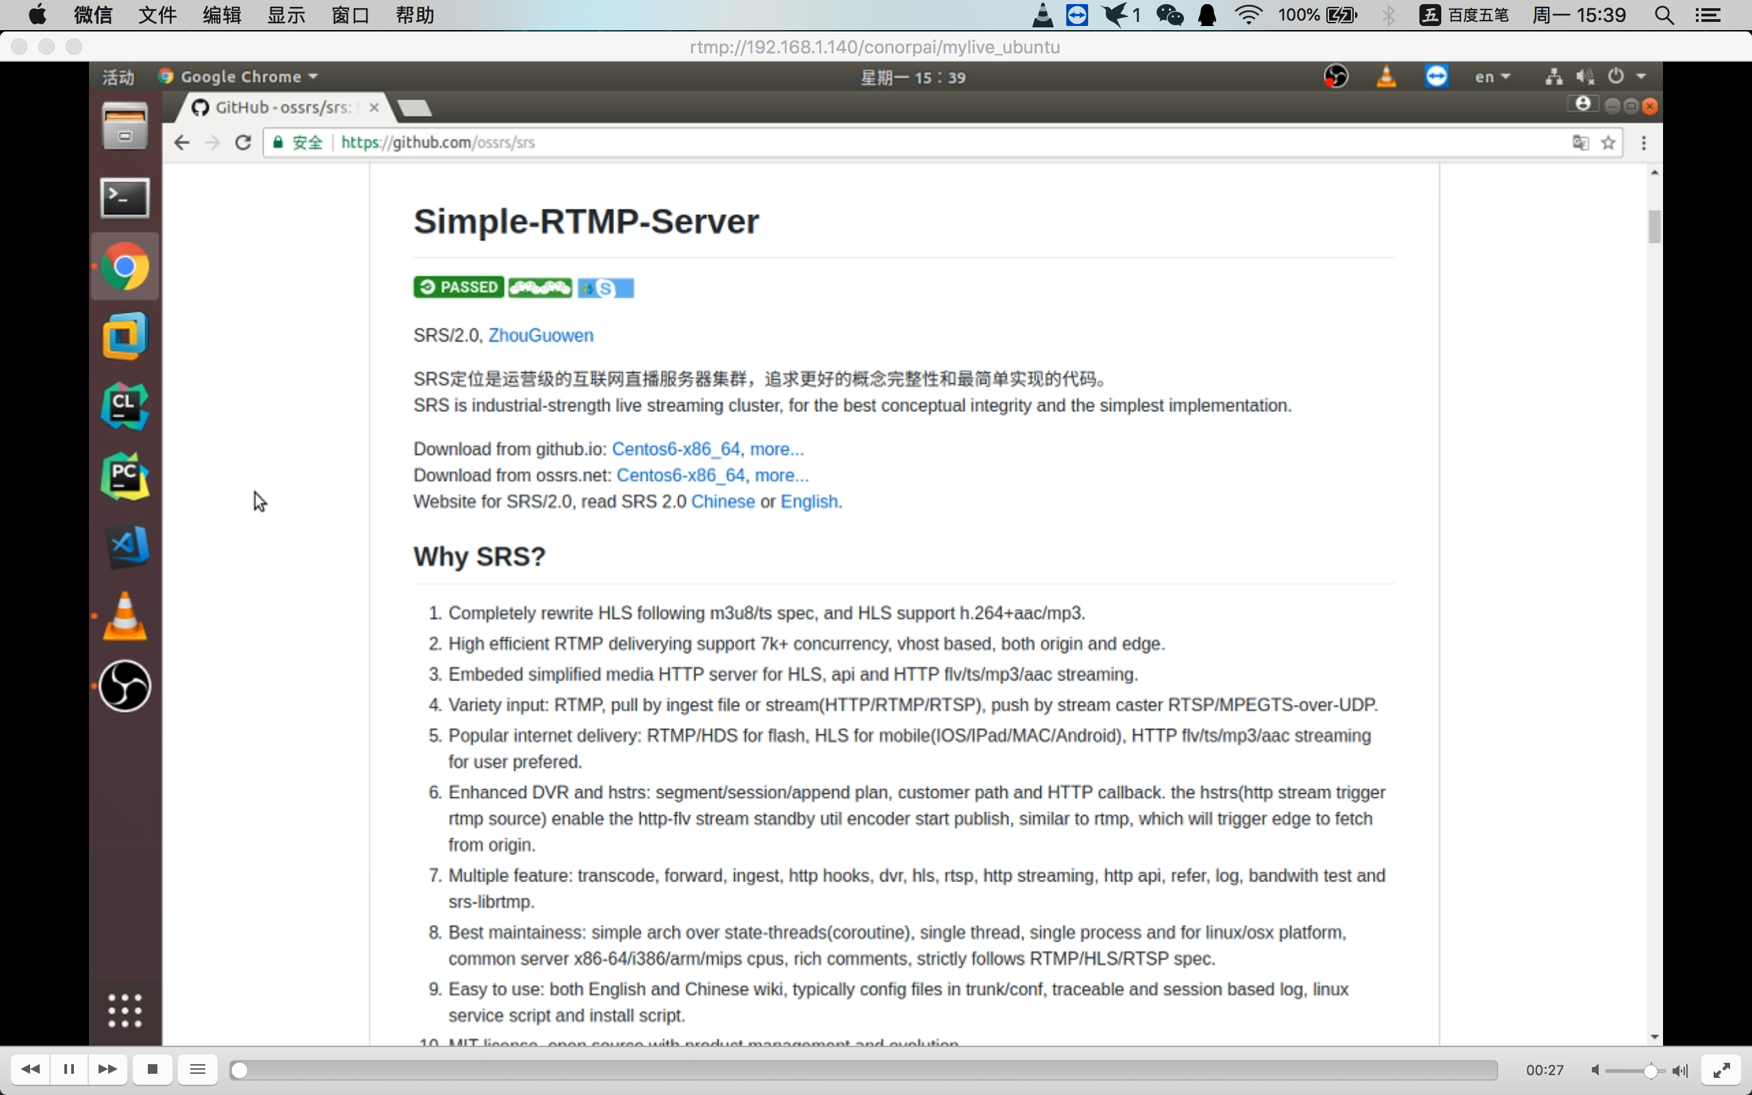This screenshot has height=1095, width=1752.
Task: Open PyCharm in the Ubuntu dock
Action: 125,476
